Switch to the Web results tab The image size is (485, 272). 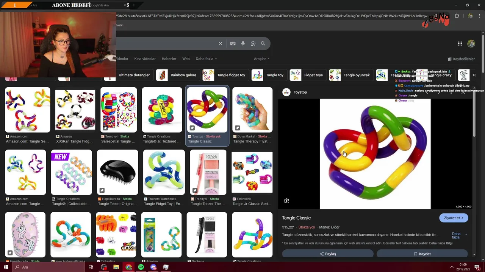coord(186,59)
